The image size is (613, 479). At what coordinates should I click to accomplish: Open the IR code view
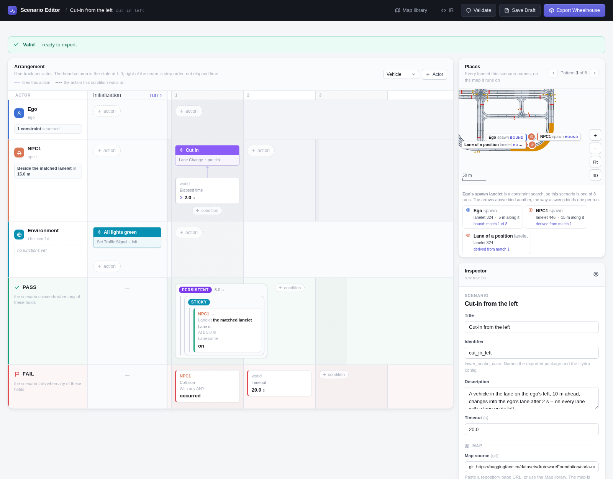point(447,10)
